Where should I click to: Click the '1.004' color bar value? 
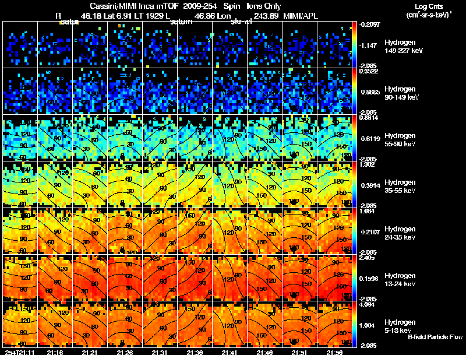368,325
